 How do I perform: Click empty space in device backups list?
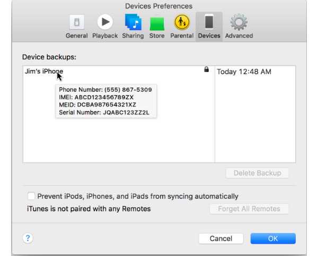[x=117, y=140]
